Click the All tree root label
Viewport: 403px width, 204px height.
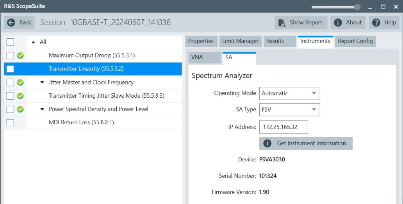(43, 42)
